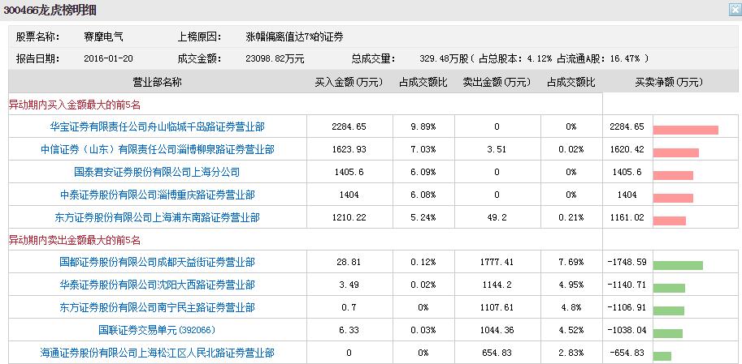The image size is (742, 364).
Task: Select net amount -1106.91 cell
Action: [x=627, y=306]
